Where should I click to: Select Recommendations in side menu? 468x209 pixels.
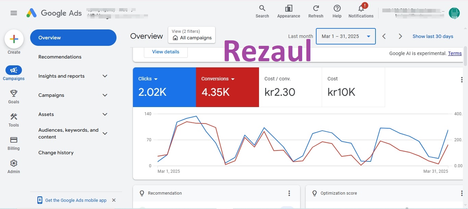60,57
